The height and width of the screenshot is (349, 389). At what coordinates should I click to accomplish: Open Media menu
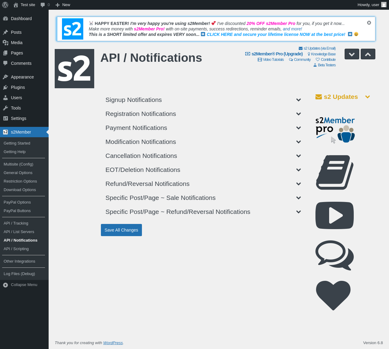(24, 43)
